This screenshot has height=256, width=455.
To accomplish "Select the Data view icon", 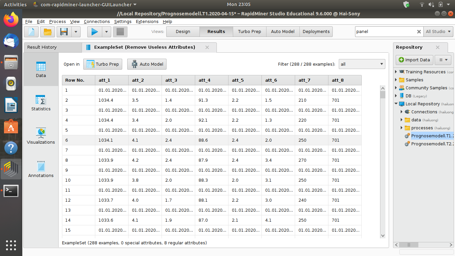I will pyautogui.click(x=41, y=69).
